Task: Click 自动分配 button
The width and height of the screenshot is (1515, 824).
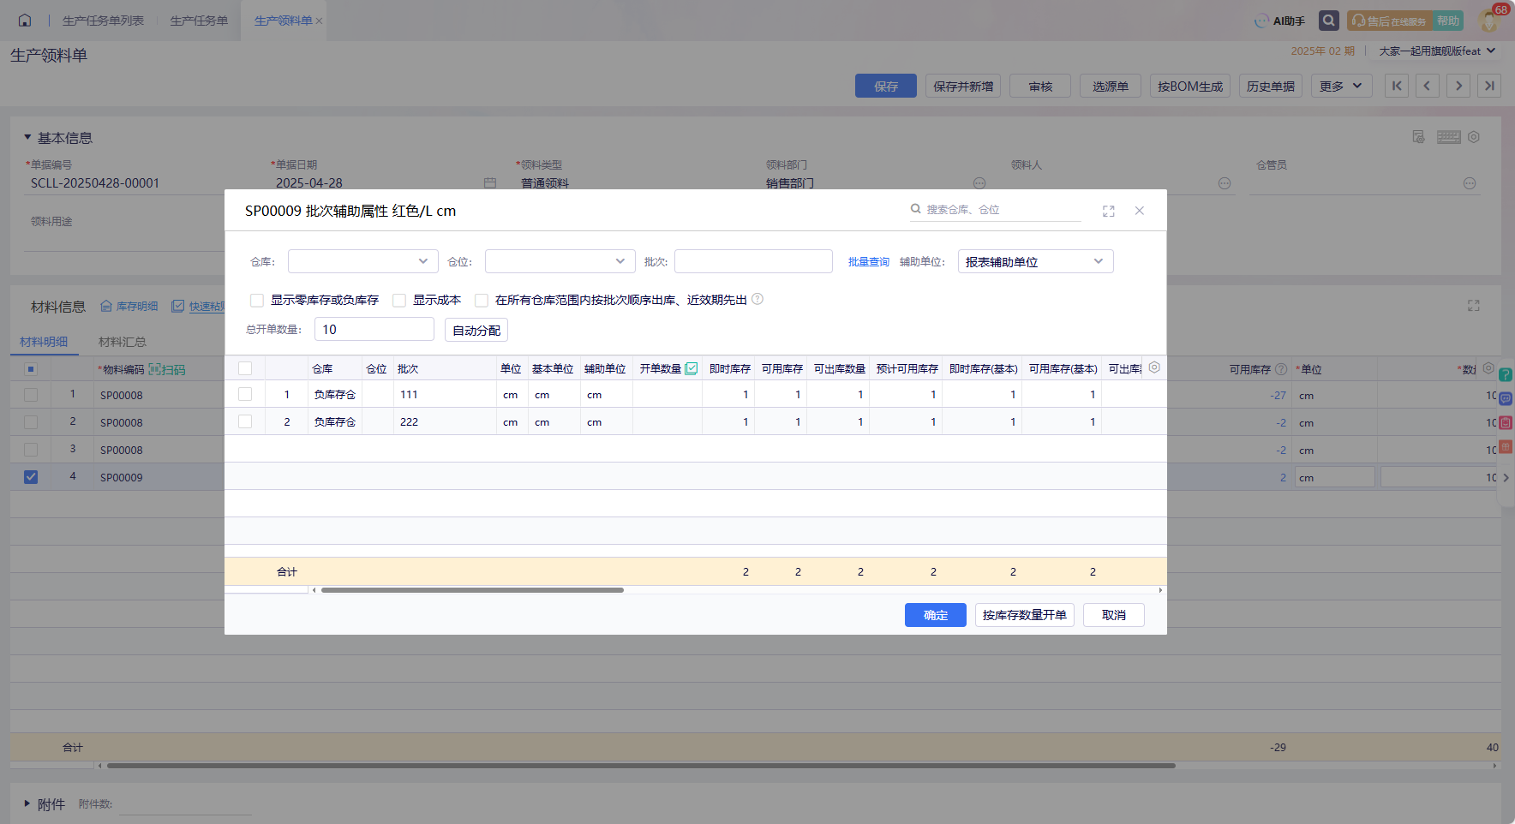Action: (476, 330)
